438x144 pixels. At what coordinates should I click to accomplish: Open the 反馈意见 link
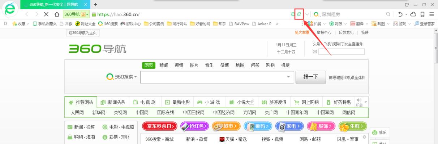click(x=346, y=33)
